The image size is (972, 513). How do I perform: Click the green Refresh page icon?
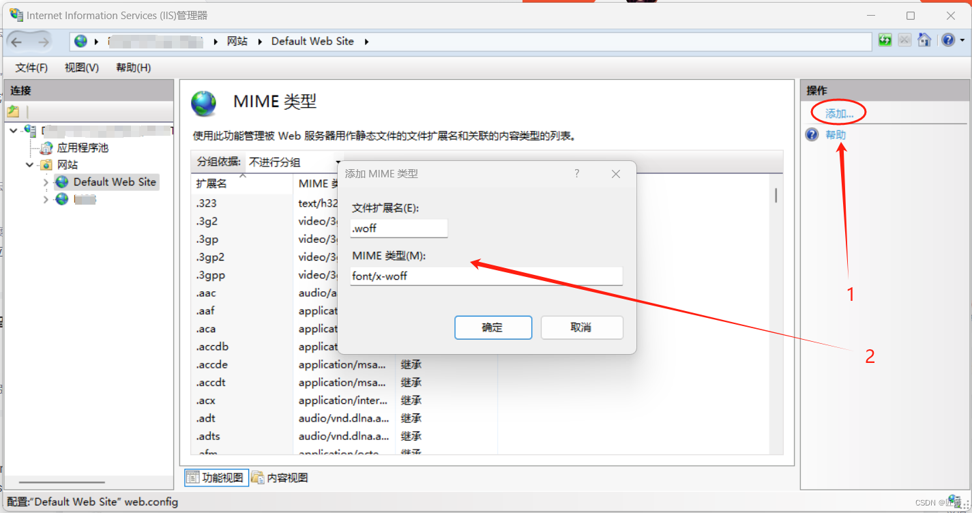click(x=885, y=40)
